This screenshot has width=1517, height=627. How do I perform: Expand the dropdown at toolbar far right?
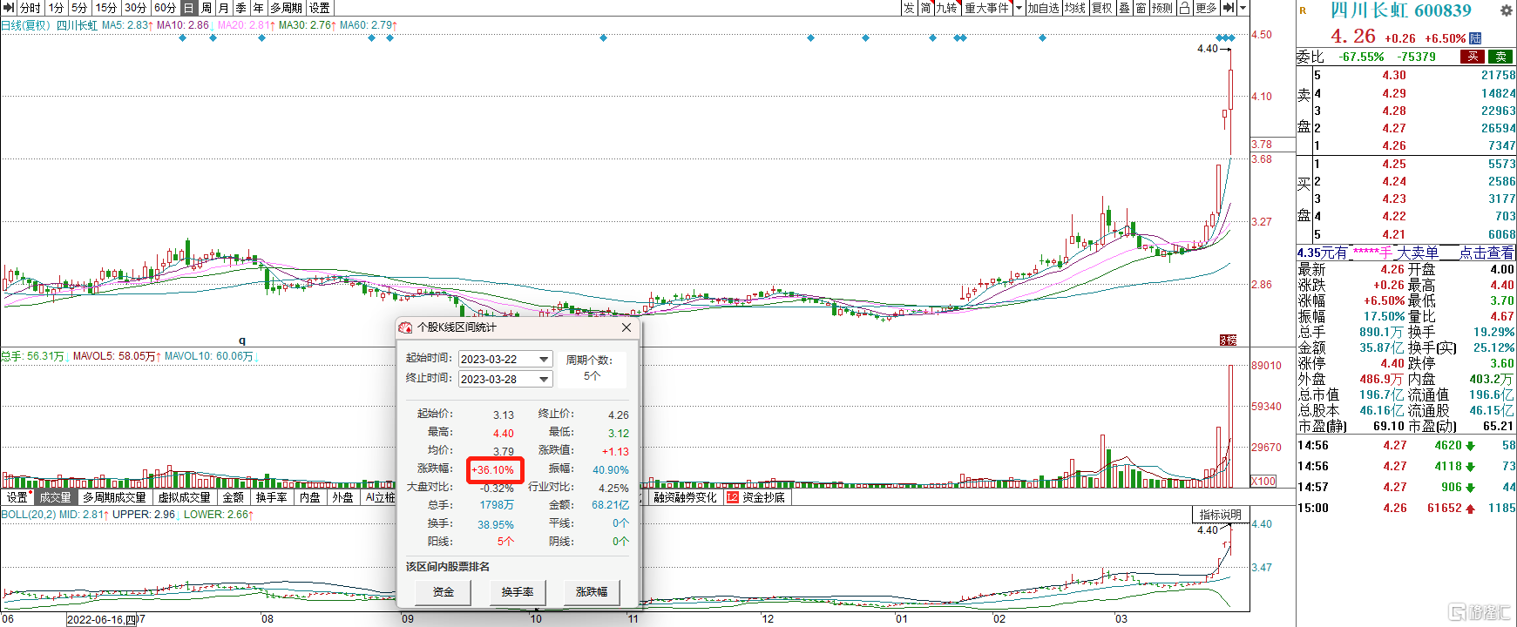pyautogui.click(x=1243, y=8)
